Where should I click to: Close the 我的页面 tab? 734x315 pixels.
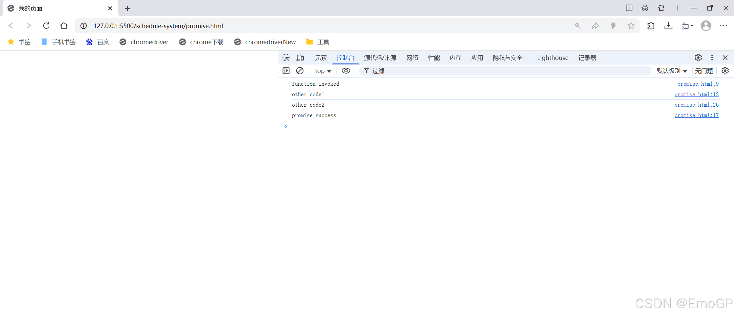[x=110, y=9]
